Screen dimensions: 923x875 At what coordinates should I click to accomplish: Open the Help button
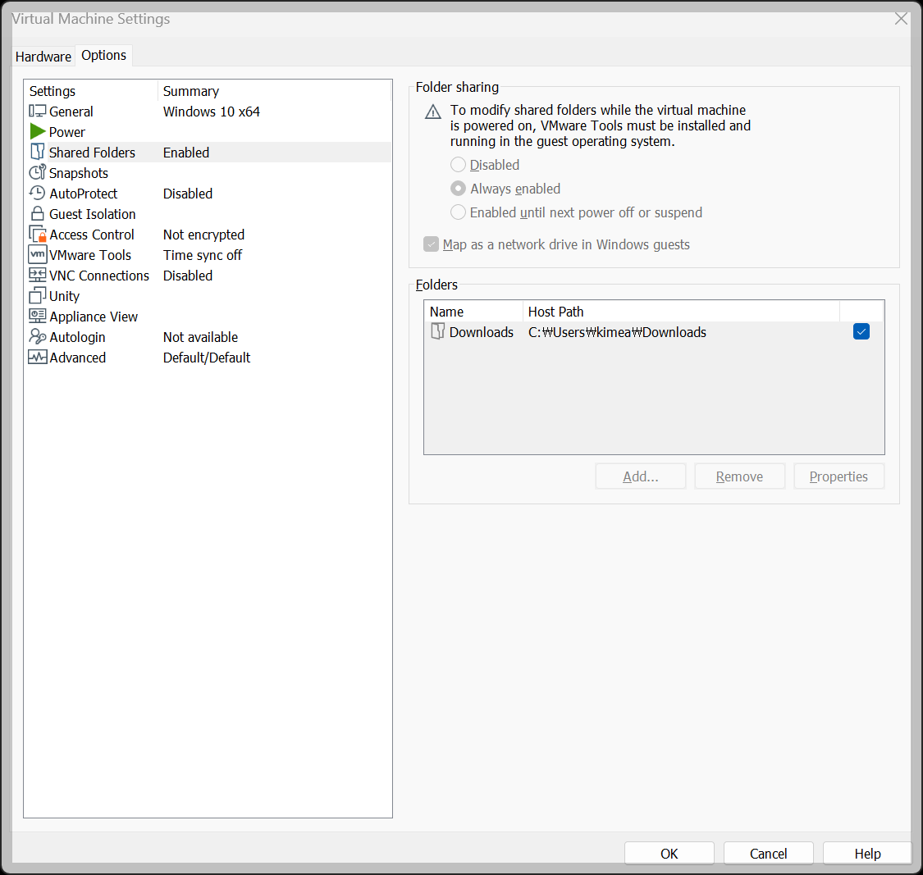pyautogui.click(x=867, y=853)
